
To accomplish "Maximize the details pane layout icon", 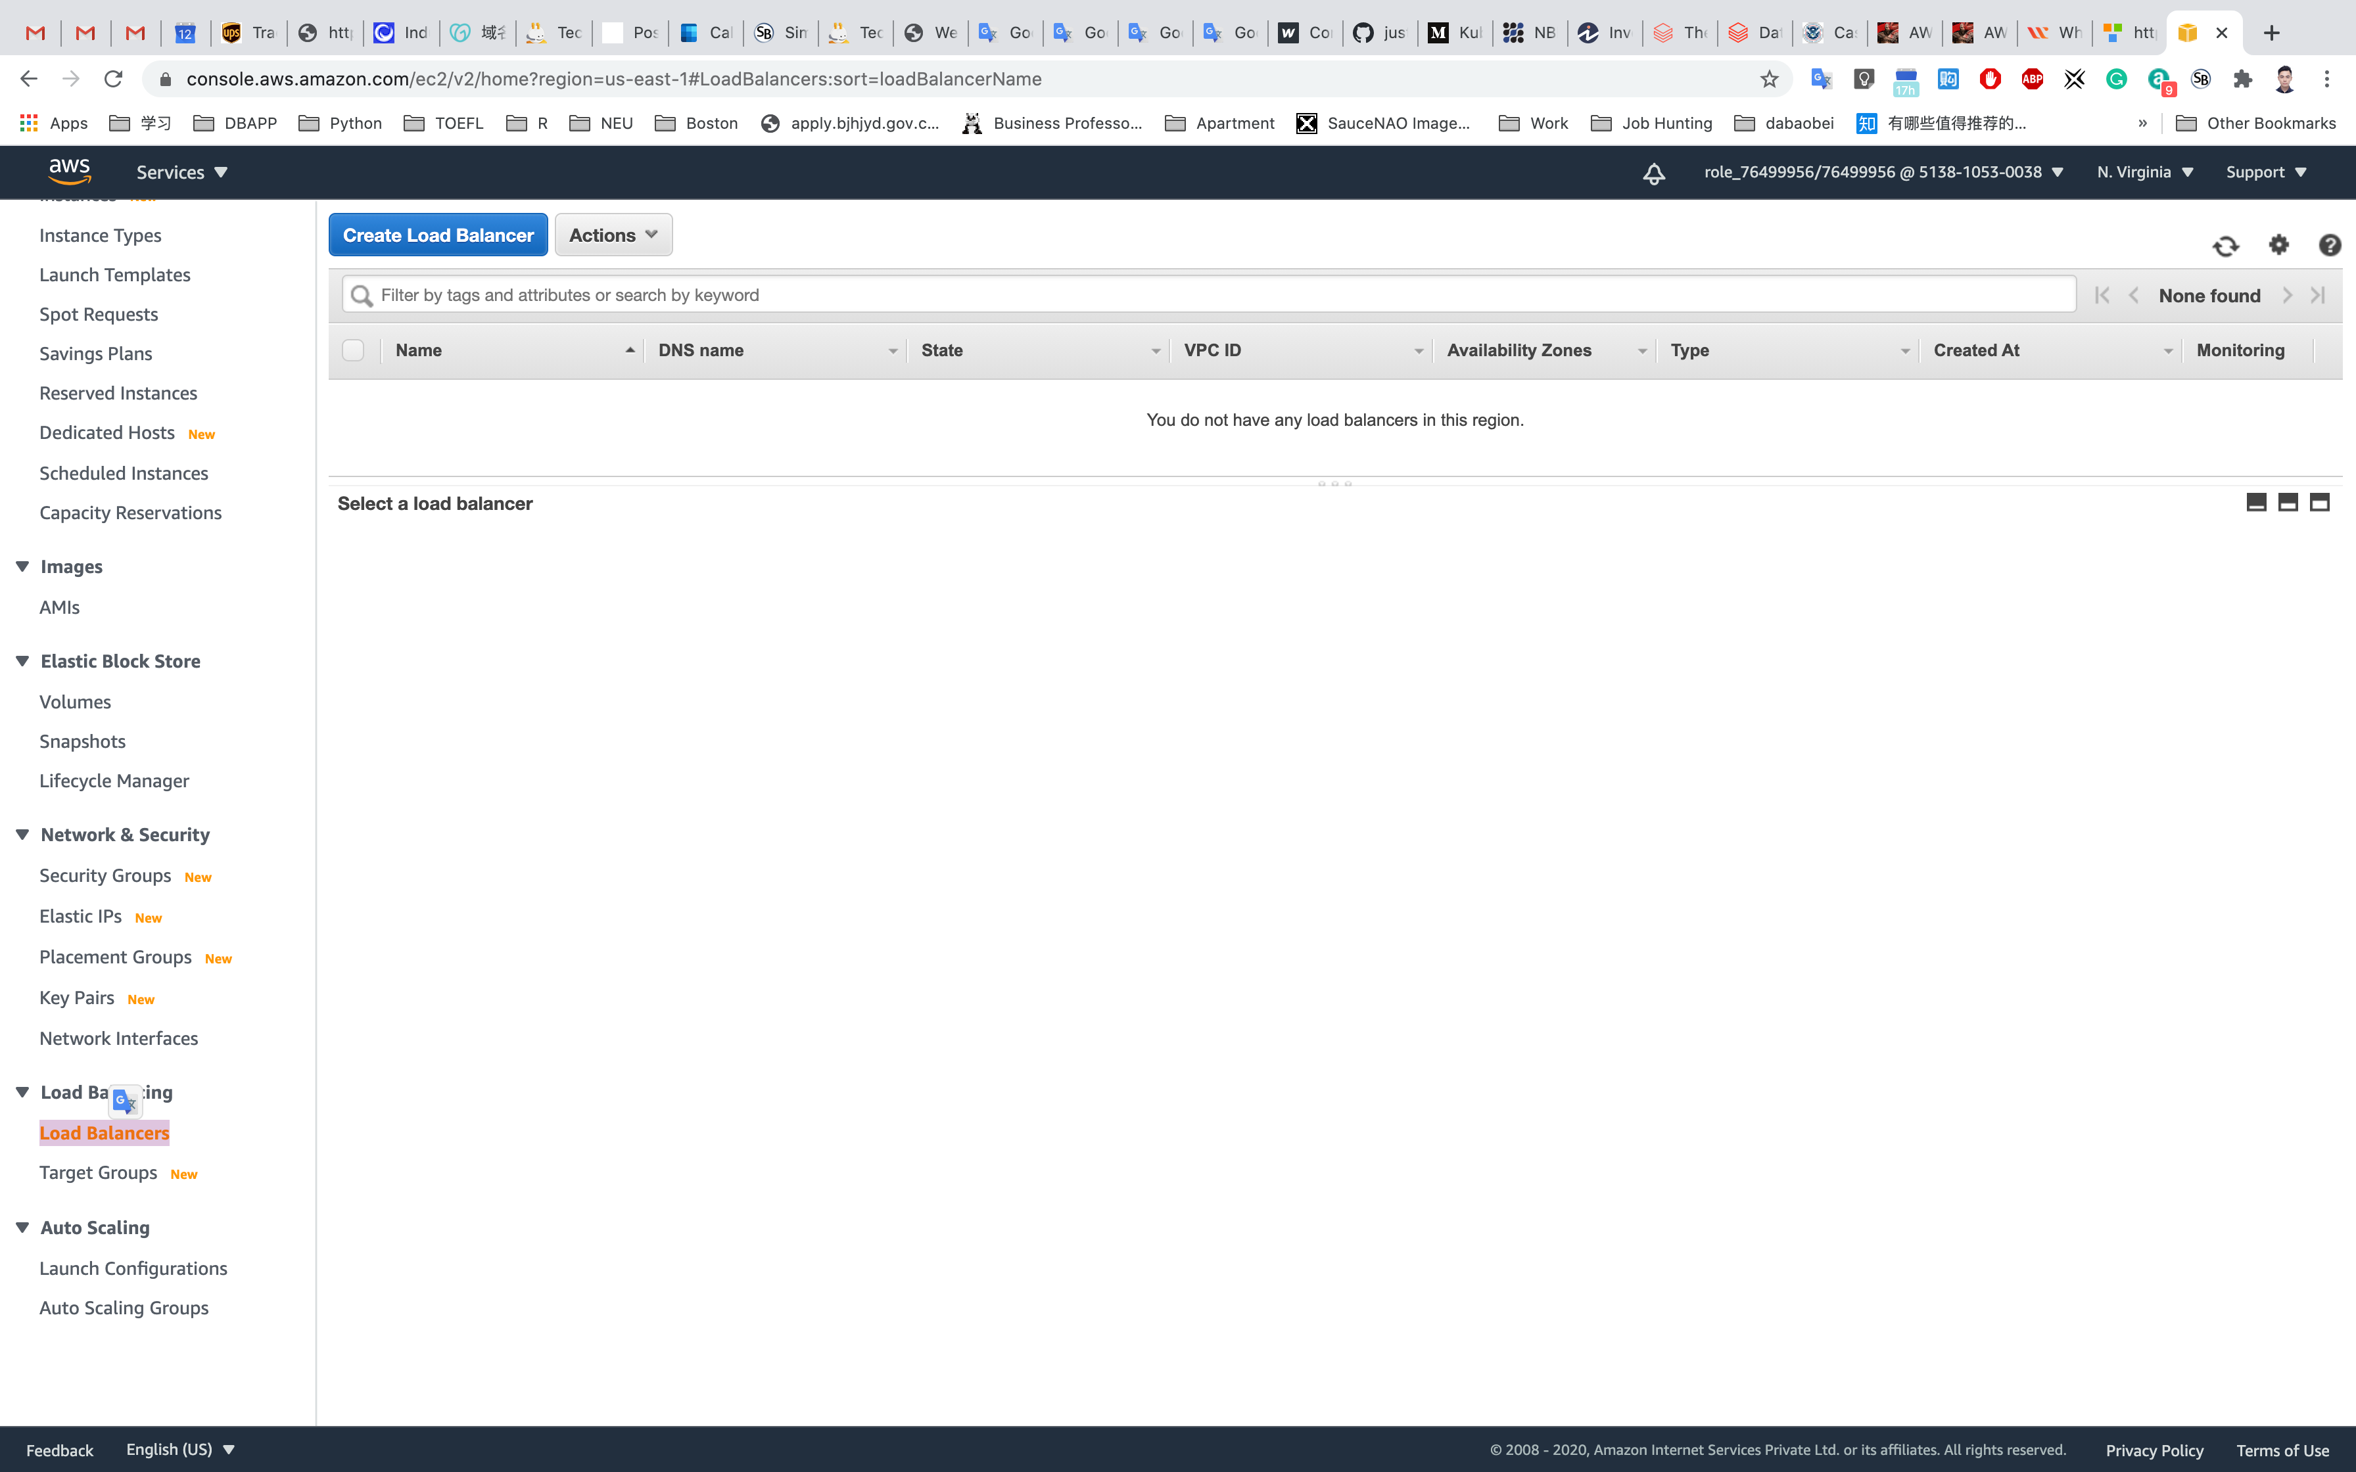I will [2320, 502].
